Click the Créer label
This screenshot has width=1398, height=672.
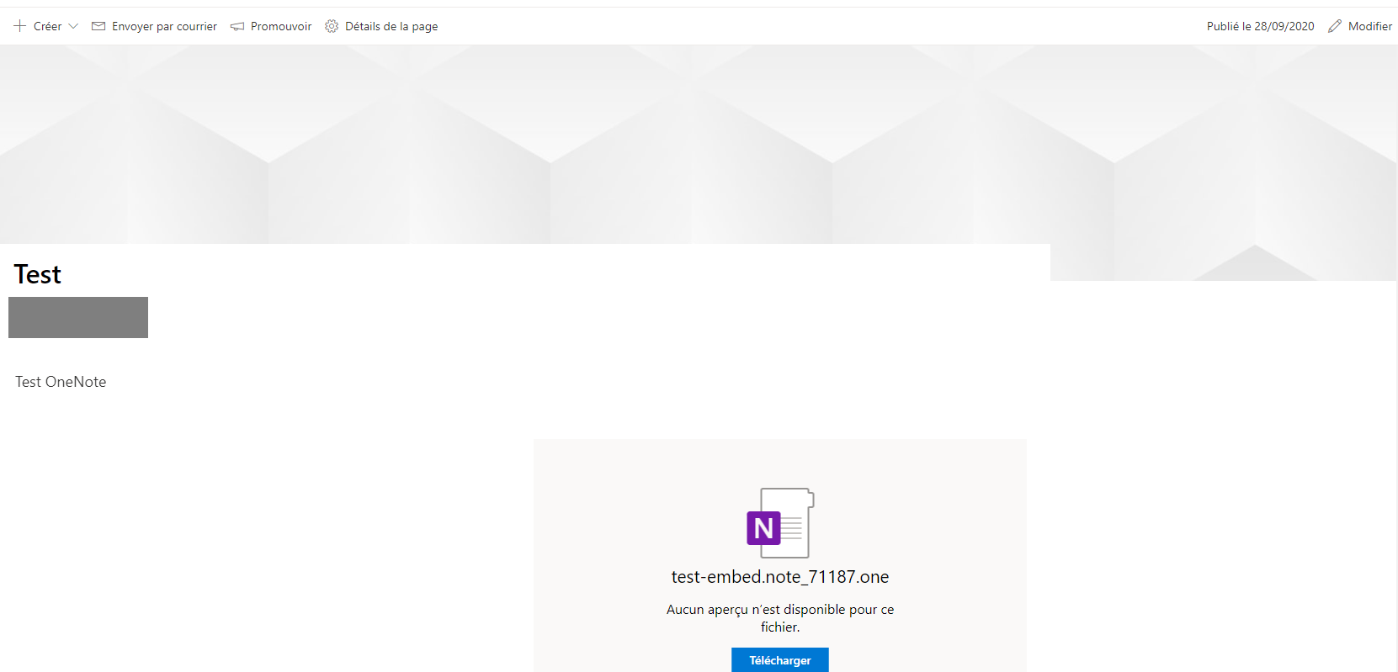(47, 26)
